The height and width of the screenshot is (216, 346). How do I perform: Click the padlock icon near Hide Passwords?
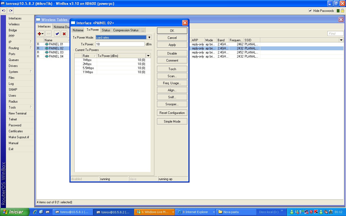[342, 11]
